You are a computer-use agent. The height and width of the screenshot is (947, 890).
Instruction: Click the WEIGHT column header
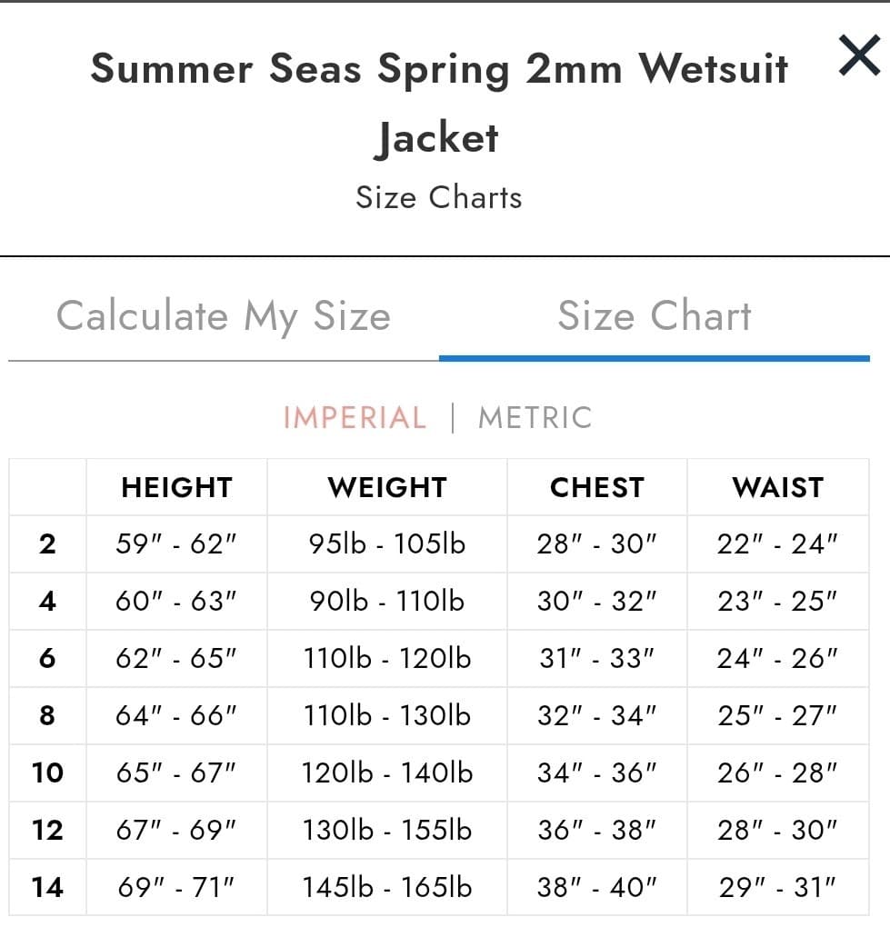[387, 487]
